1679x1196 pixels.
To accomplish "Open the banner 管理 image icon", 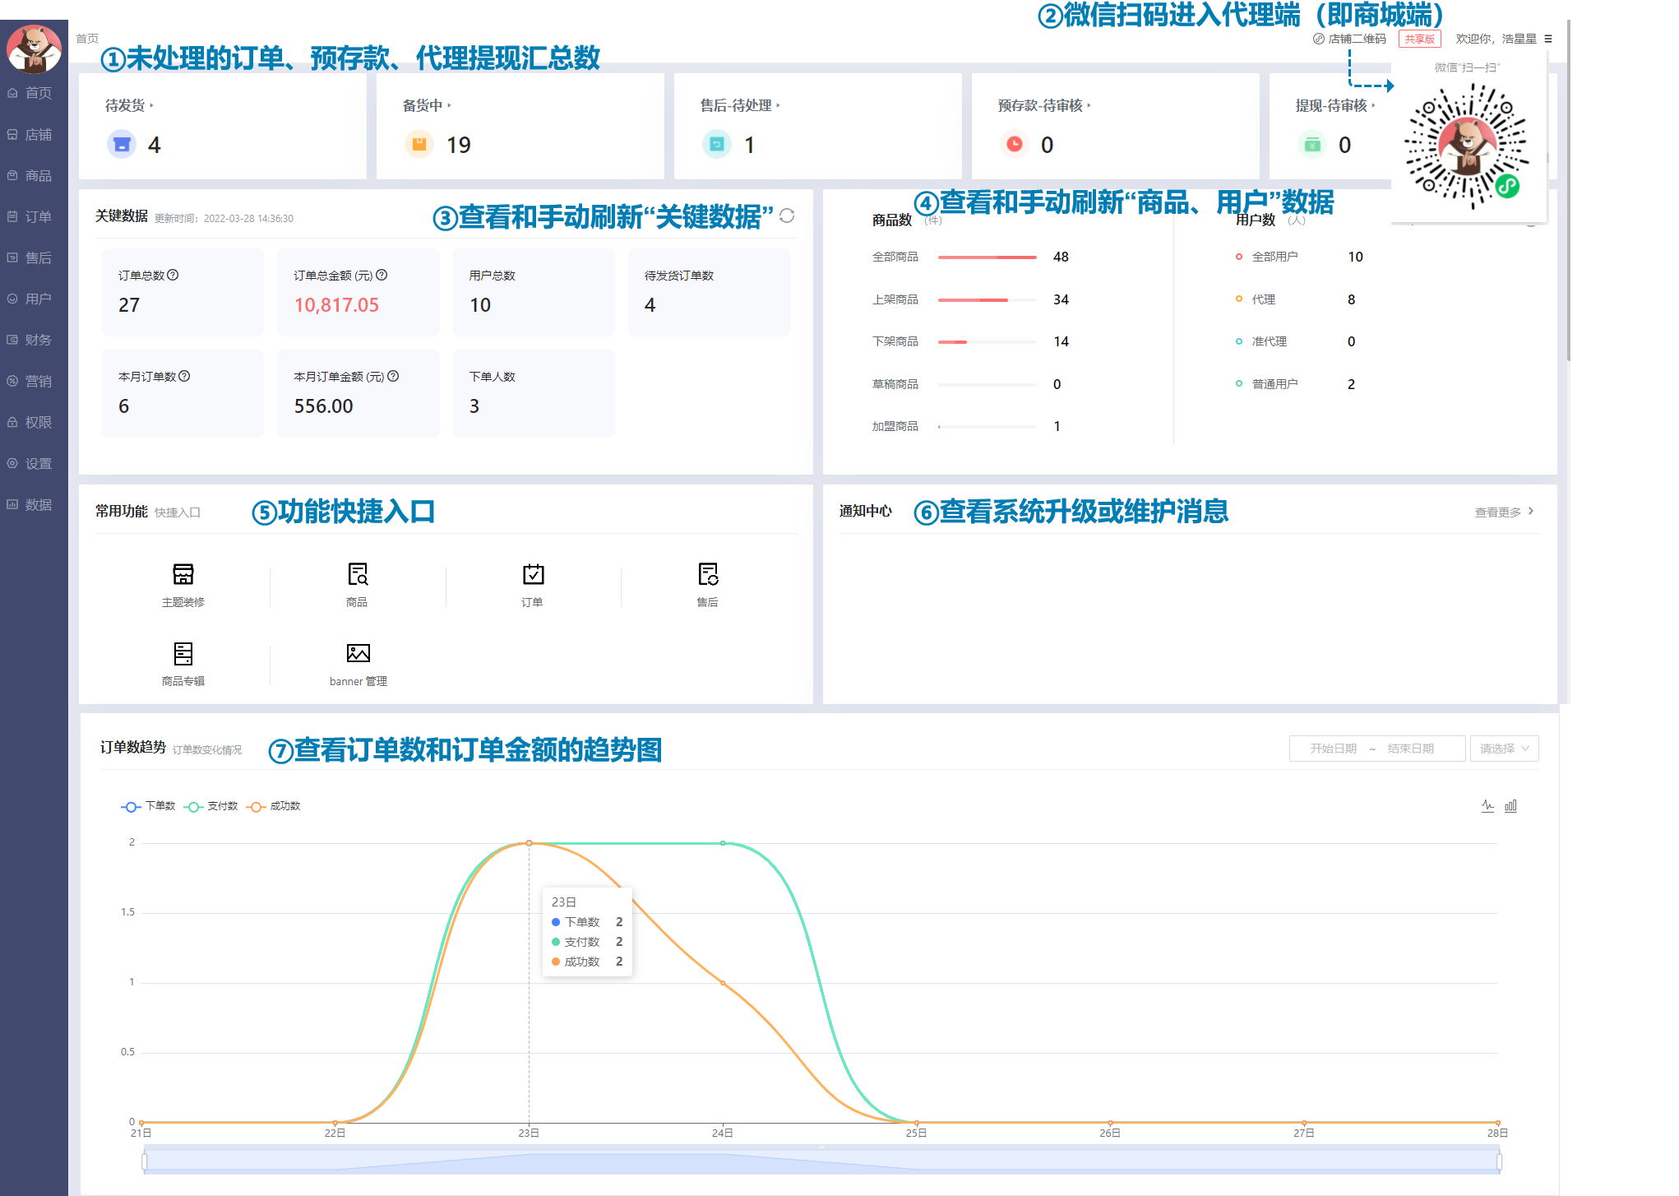I will tap(358, 654).
